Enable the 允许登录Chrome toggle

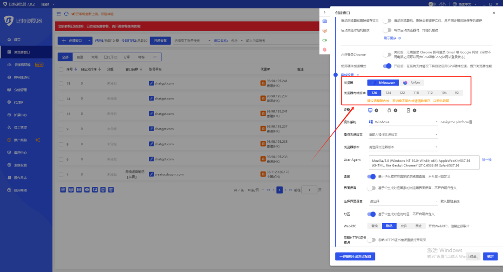tap(387, 54)
